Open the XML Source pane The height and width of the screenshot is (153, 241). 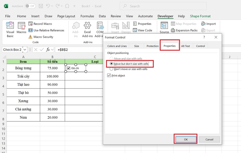tap(164, 28)
